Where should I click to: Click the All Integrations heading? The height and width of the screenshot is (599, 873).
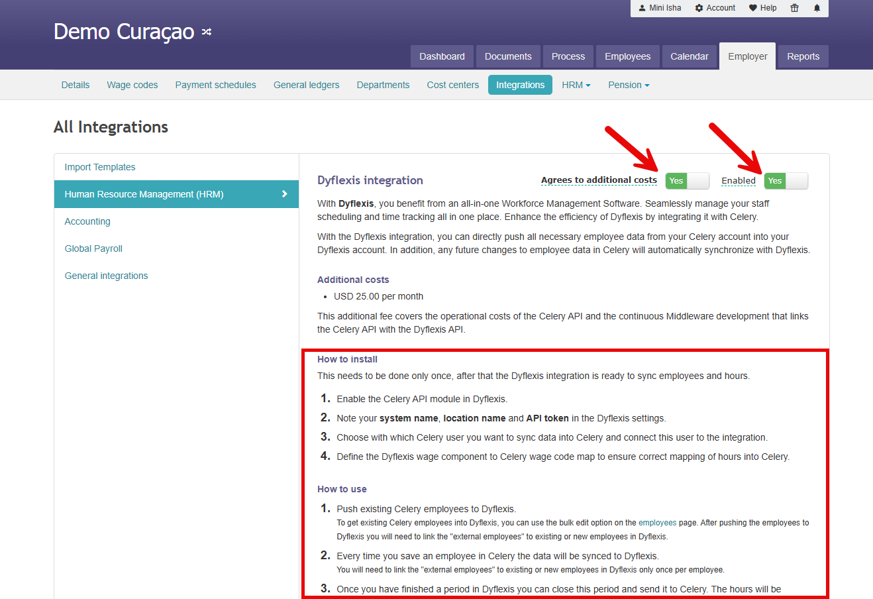pos(111,127)
